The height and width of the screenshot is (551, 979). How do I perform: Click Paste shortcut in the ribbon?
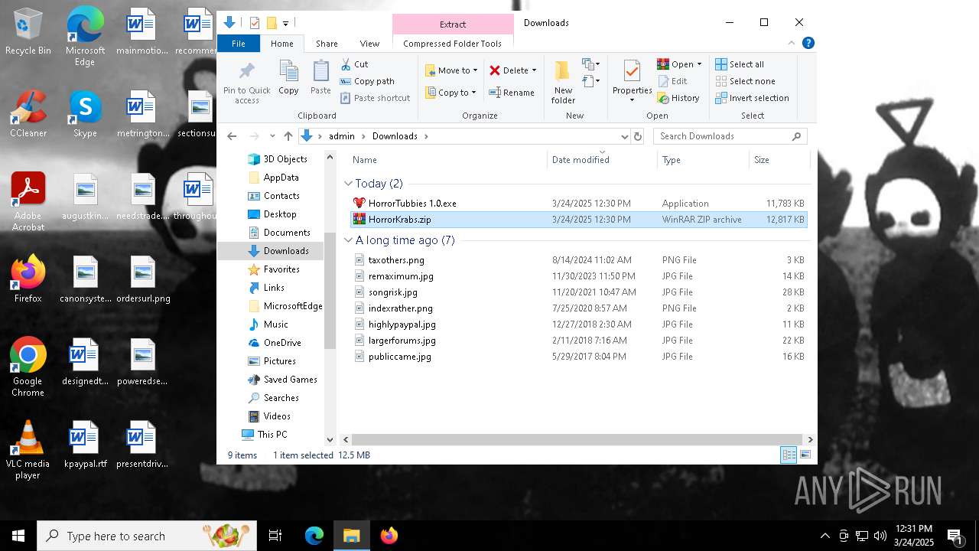(x=375, y=98)
